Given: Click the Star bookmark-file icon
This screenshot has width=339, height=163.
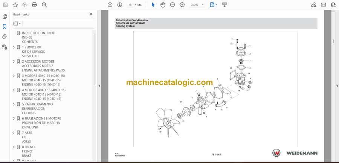Looking at the screenshot, I should tap(15, 5).
